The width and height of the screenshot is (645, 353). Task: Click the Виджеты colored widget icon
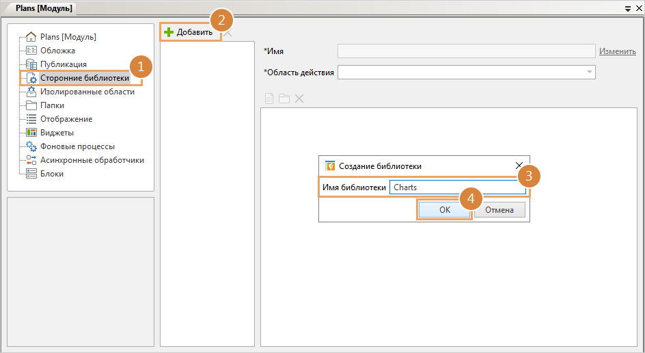(31, 133)
